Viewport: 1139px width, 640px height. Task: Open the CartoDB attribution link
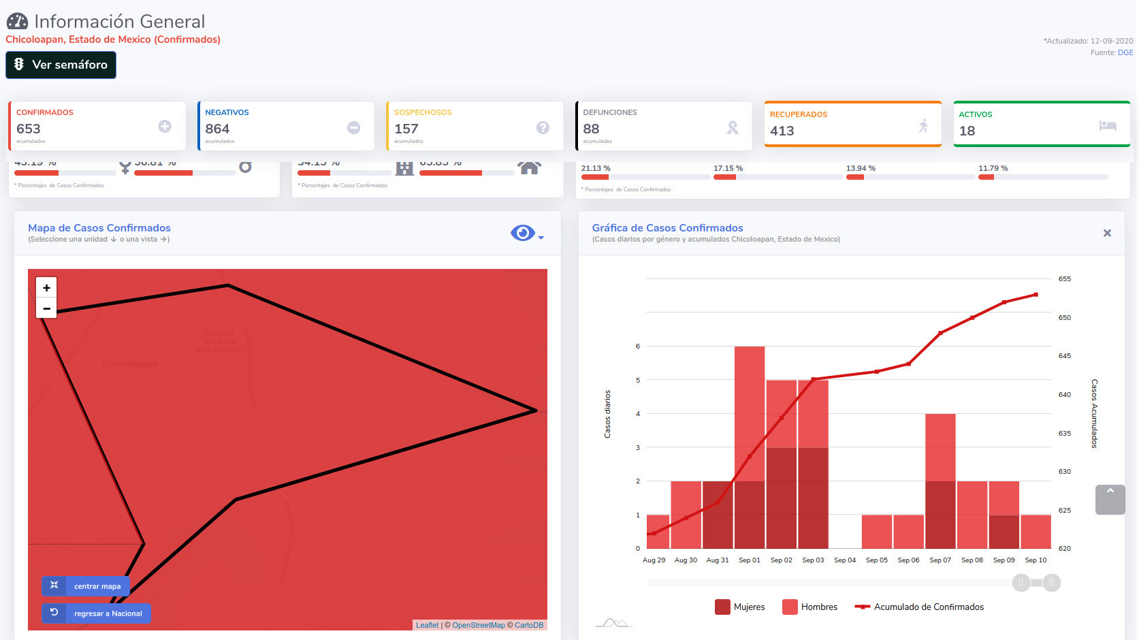pos(529,625)
